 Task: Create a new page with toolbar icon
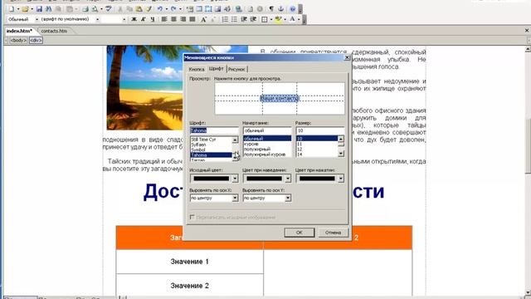tap(12, 9)
